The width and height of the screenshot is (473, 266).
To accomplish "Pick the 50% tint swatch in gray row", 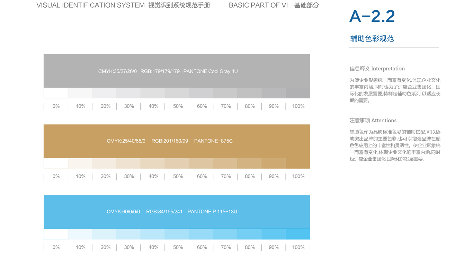I will tap(177, 93).
